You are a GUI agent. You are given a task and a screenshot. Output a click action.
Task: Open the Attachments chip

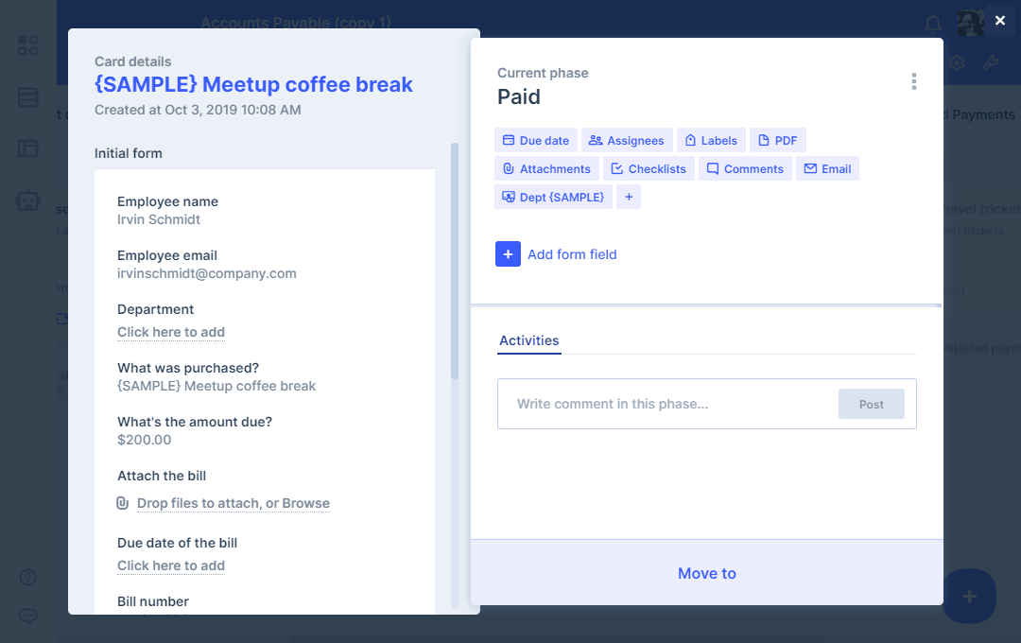[545, 168]
